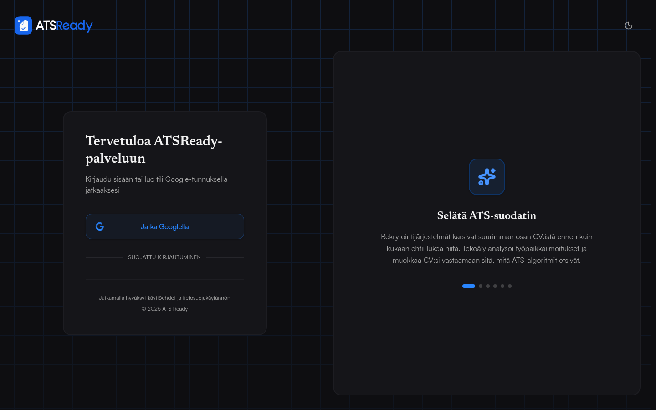Click the "SUOJATTU KIRJAUTUMINEN" label
Screen dimensions: 656x410
coord(164,257)
